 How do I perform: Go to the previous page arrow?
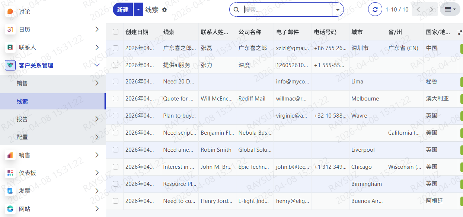(x=418, y=9)
